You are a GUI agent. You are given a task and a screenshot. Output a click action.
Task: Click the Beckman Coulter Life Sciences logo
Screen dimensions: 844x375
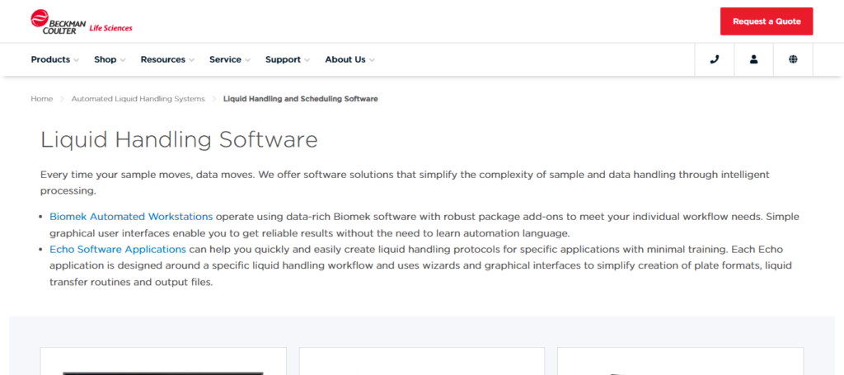point(82,22)
